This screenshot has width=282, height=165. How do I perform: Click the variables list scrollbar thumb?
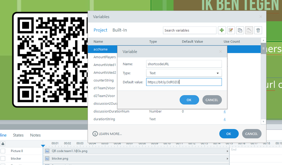pyautogui.click(x=263, y=48)
